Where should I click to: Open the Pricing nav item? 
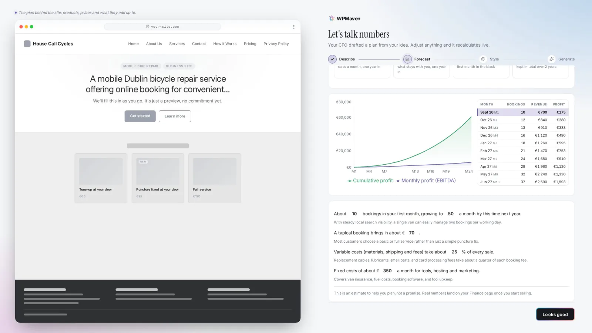(250, 44)
